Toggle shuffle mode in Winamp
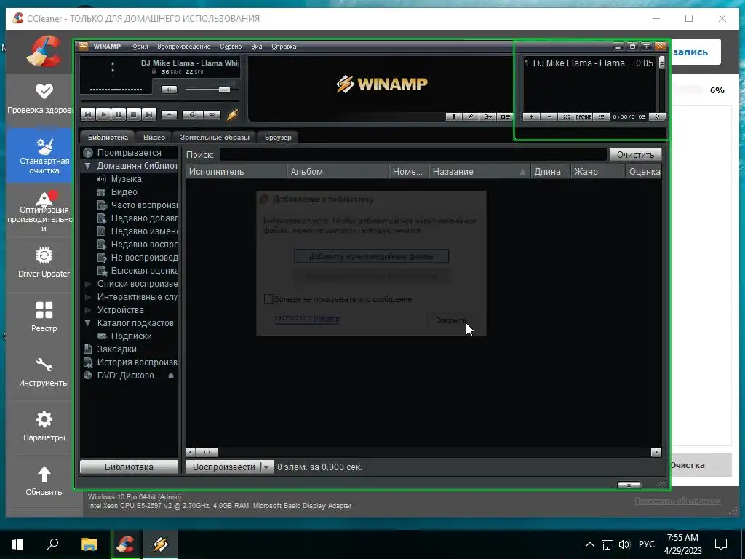This screenshot has height=559, width=745. click(193, 114)
